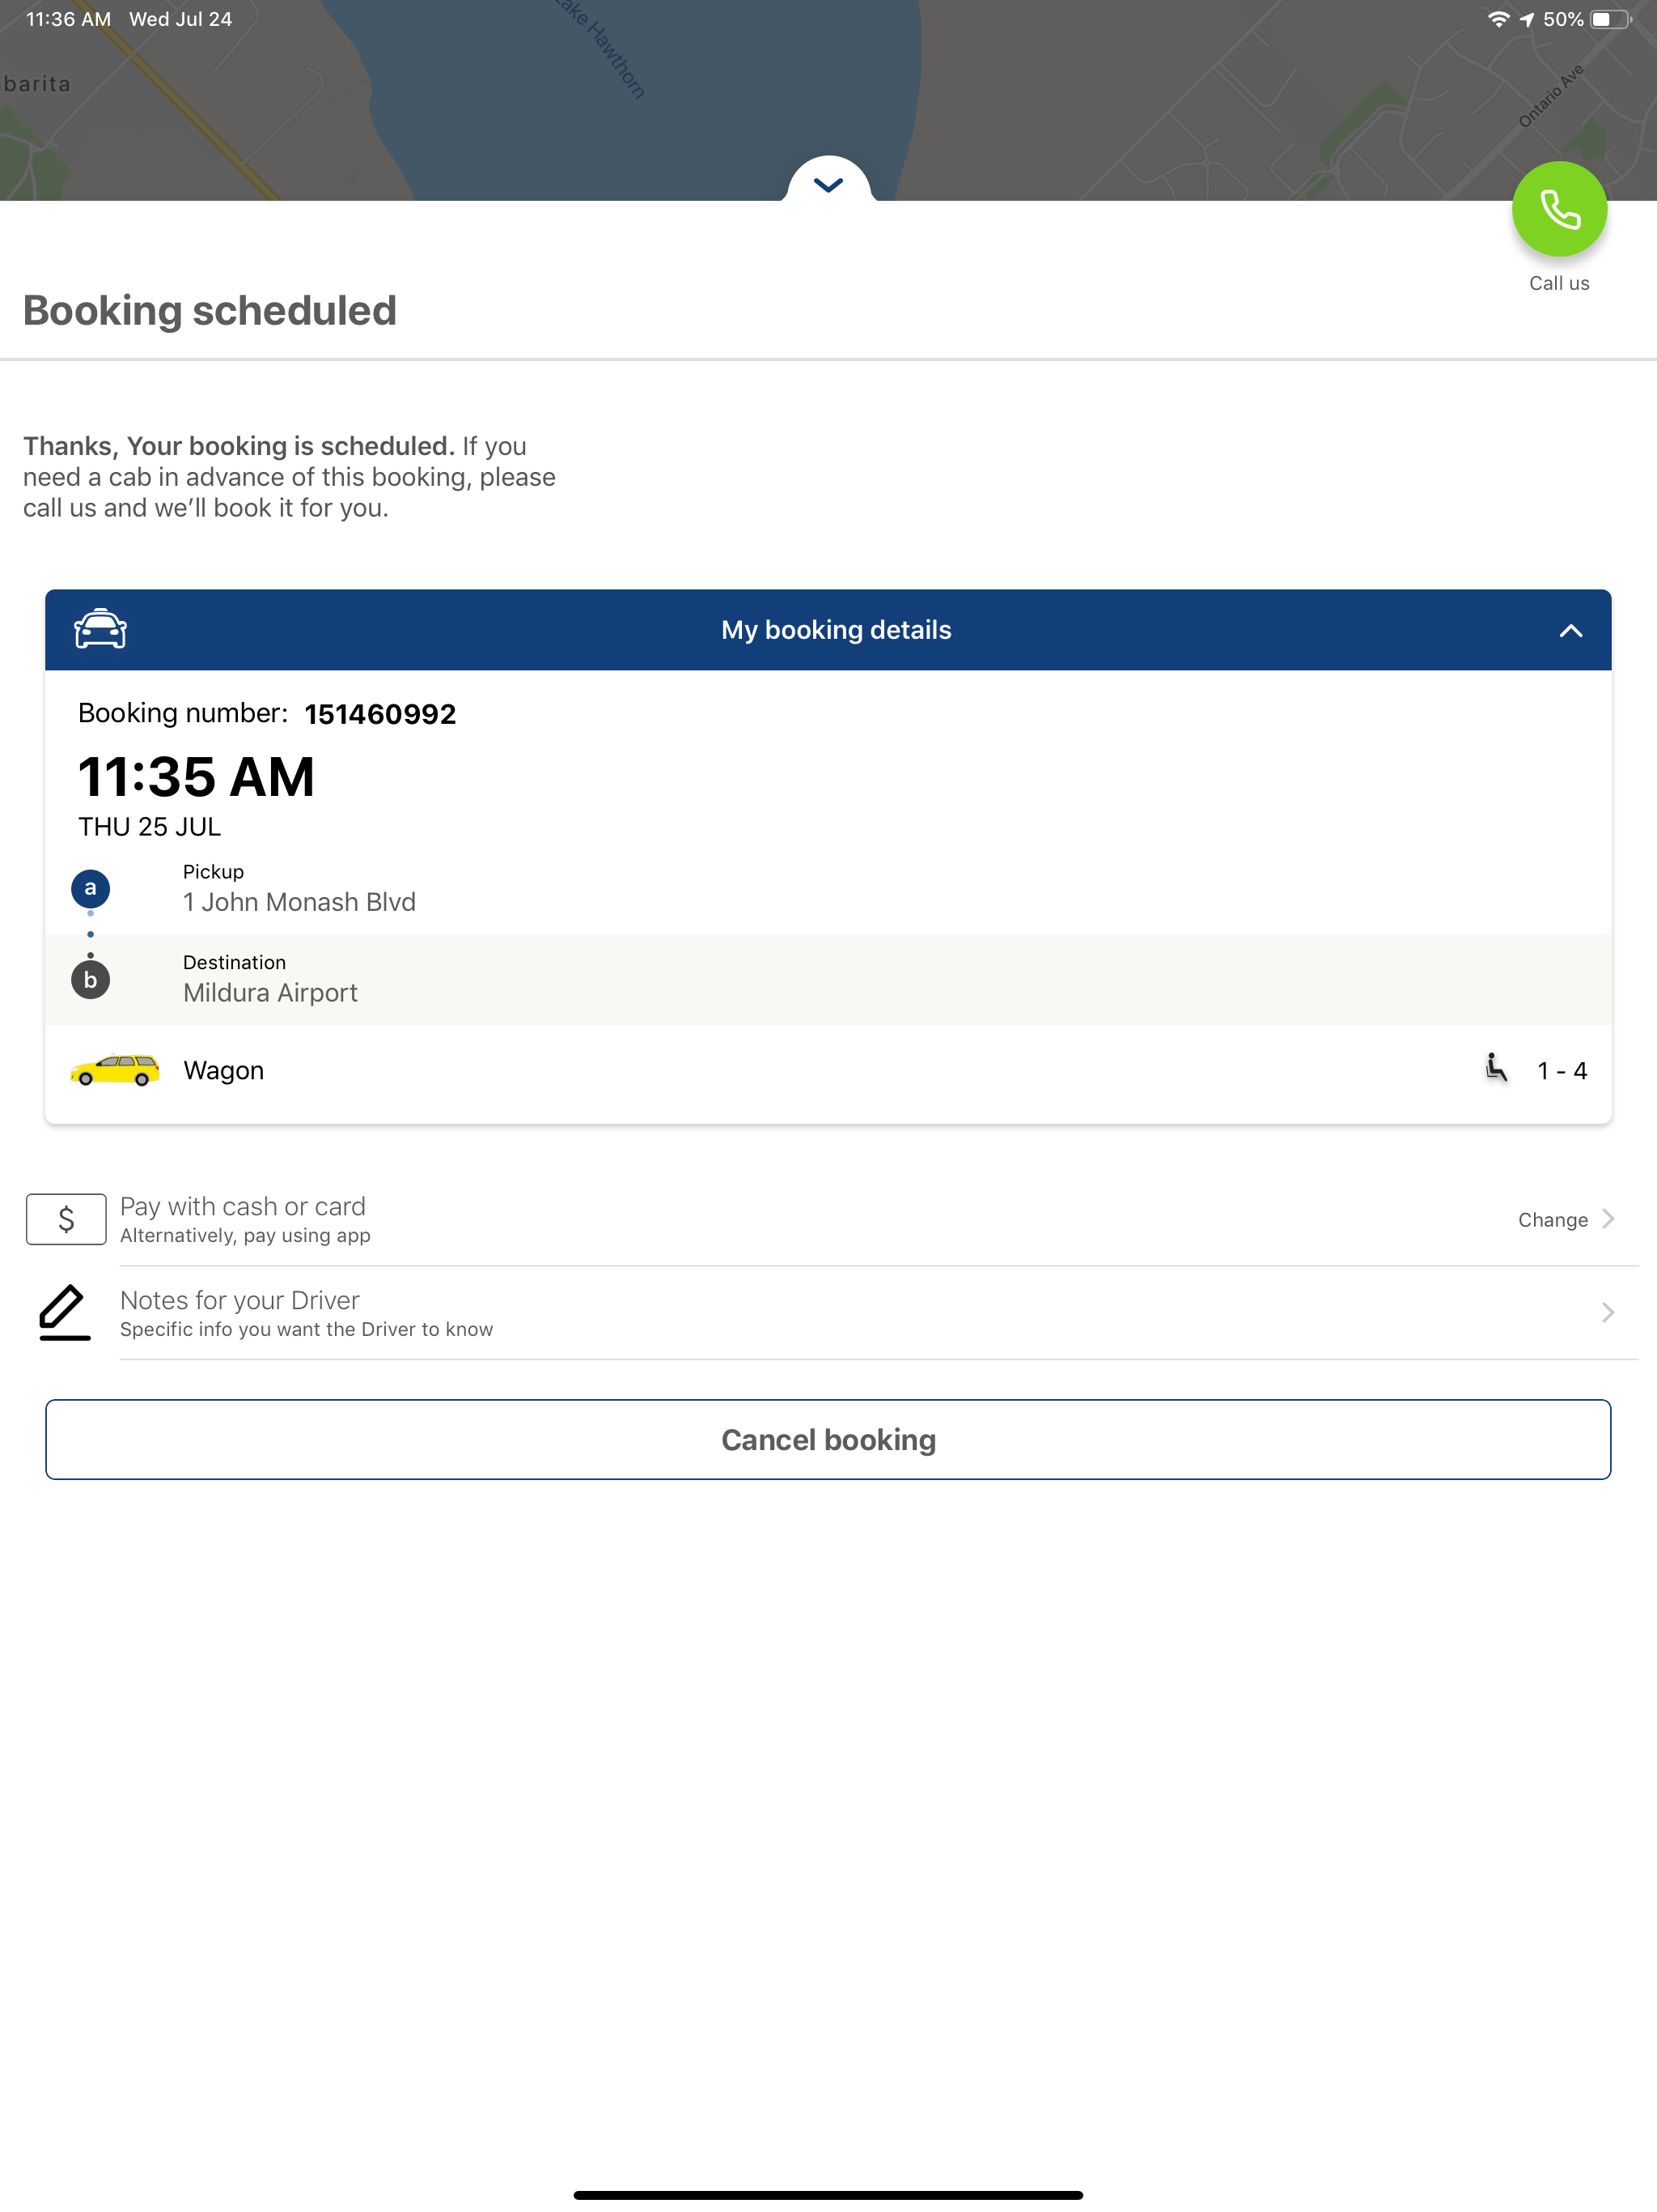Image resolution: width=1657 pixels, height=2212 pixels.
Task: Click the Wagon vehicle type row
Action: (x=828, y=1070)
